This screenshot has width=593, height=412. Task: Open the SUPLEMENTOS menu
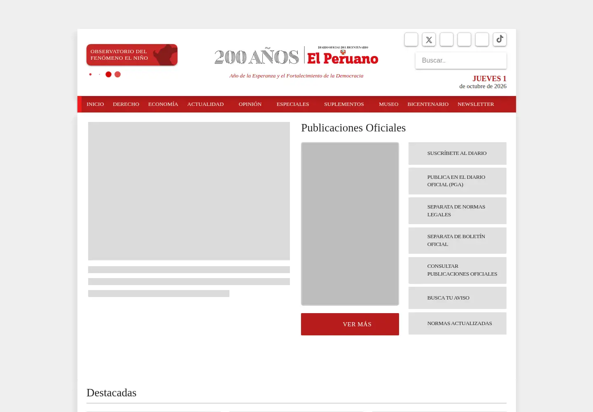[344, 104]
